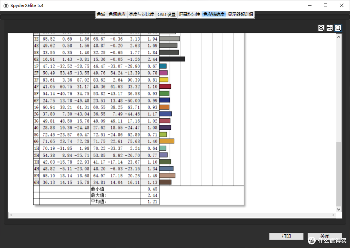350x248 pixels.
Task: Click the value 49.62 in row 4E
Action: point(49,45)
